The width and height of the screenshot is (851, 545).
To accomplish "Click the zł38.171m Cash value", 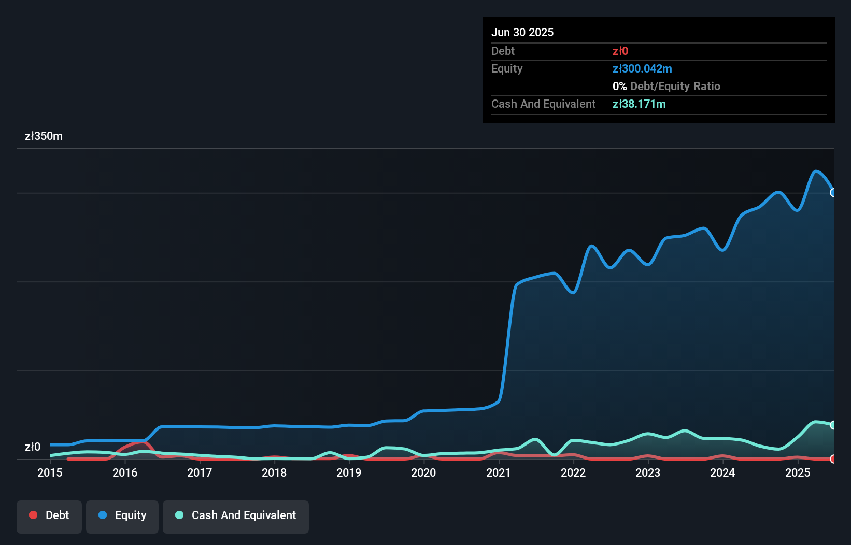I will pos(639,104).
